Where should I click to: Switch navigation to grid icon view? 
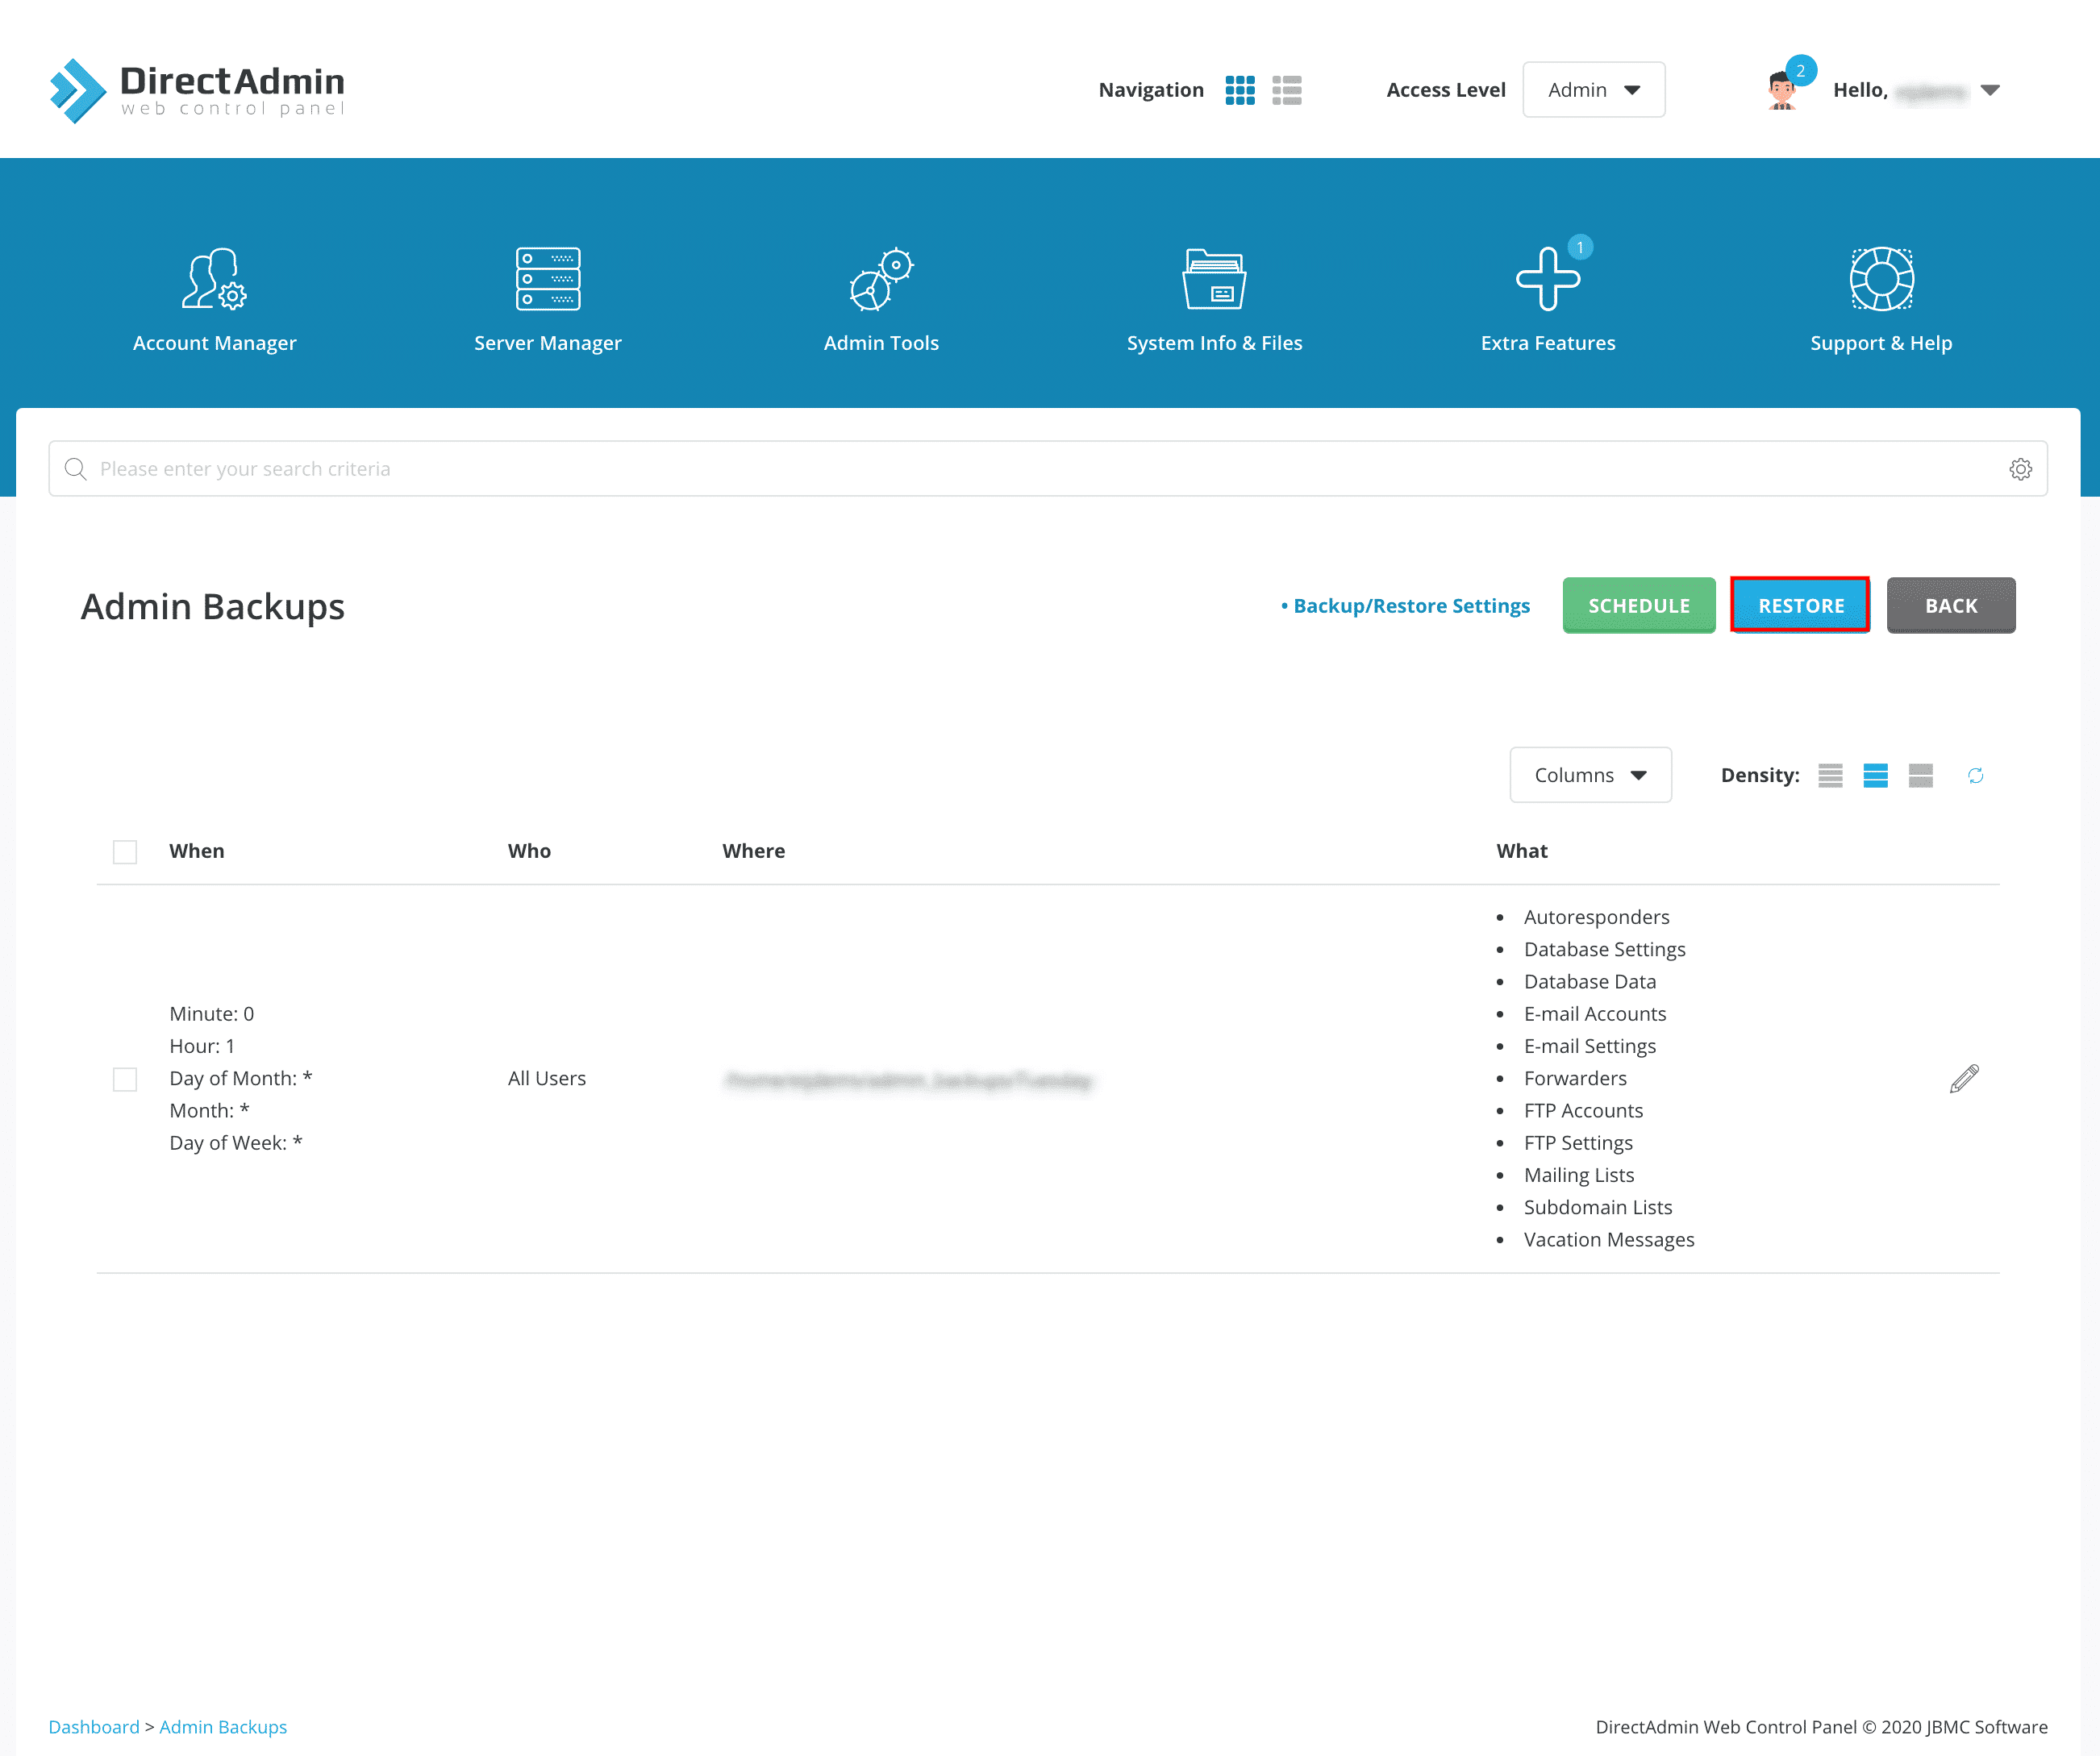coord(1240,90)
